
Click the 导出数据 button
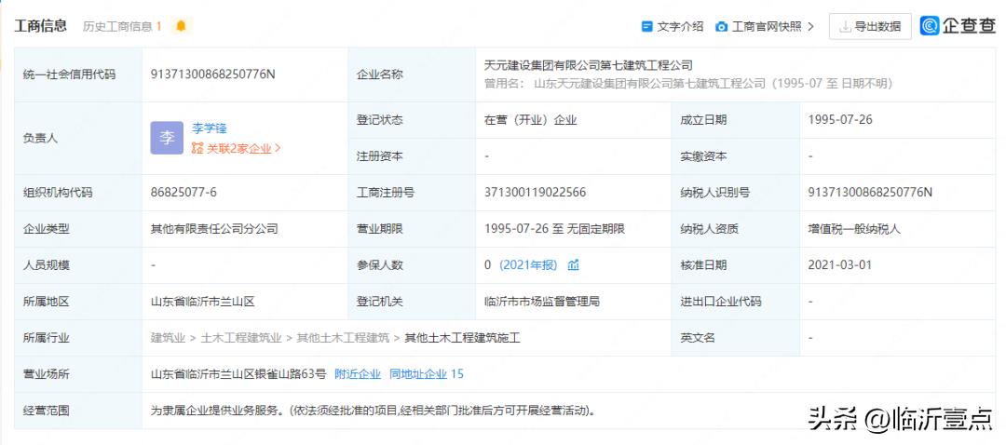[x=870, y=26]
